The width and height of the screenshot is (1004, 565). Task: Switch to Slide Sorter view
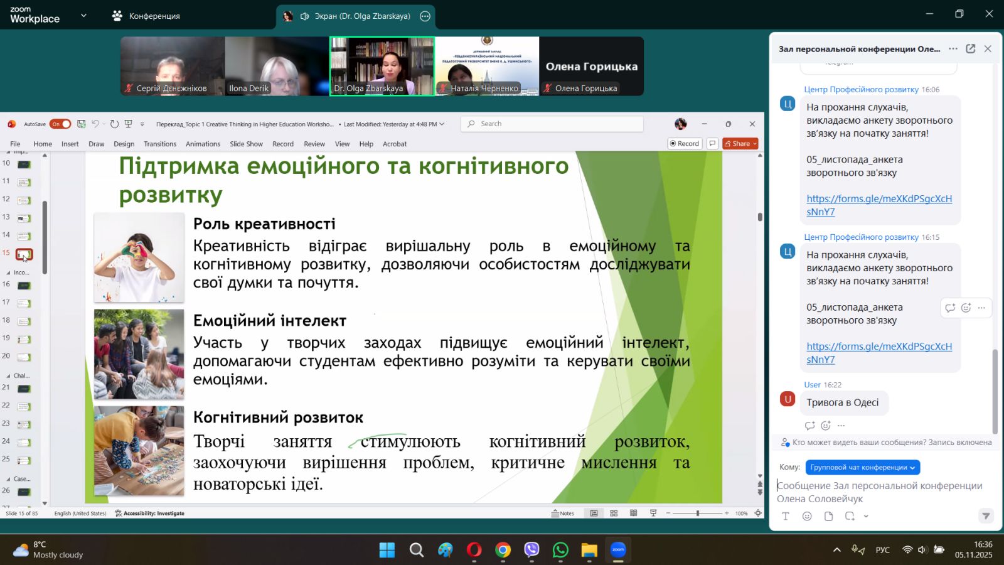[614, 513]
